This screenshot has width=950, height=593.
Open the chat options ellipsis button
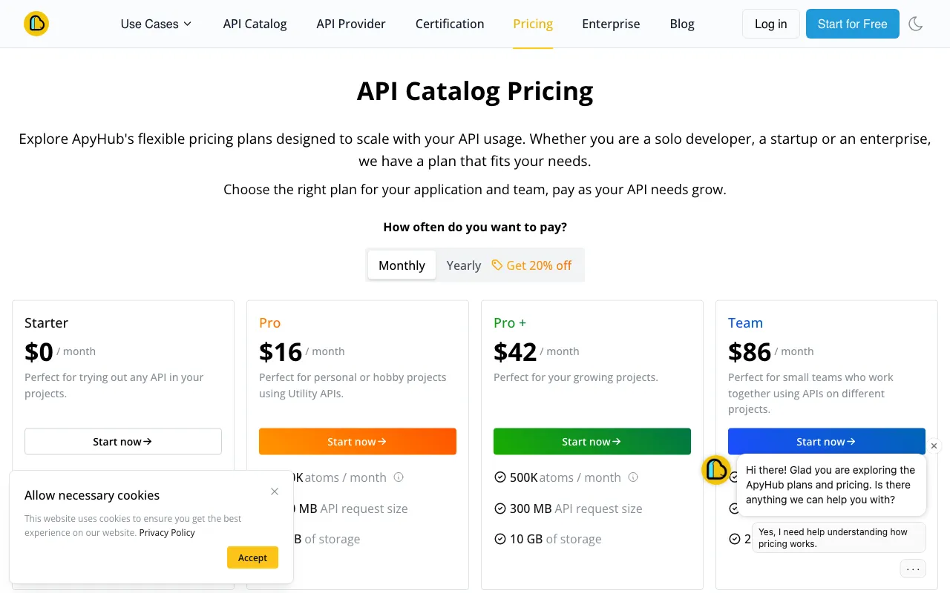pyautogui.click(x=913, y=569)
